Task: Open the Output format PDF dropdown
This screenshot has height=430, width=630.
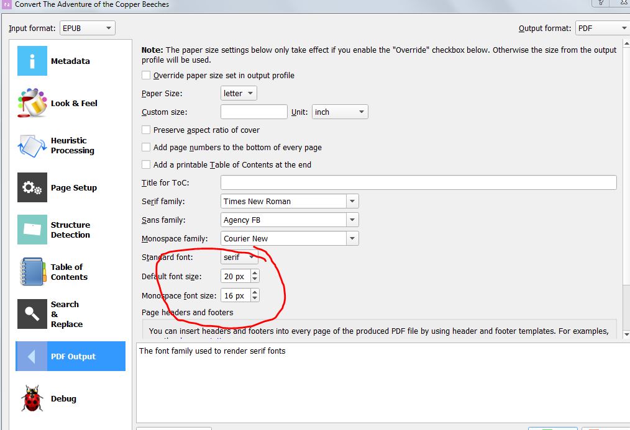Action: pyautogui.click(x=602, y=28)
